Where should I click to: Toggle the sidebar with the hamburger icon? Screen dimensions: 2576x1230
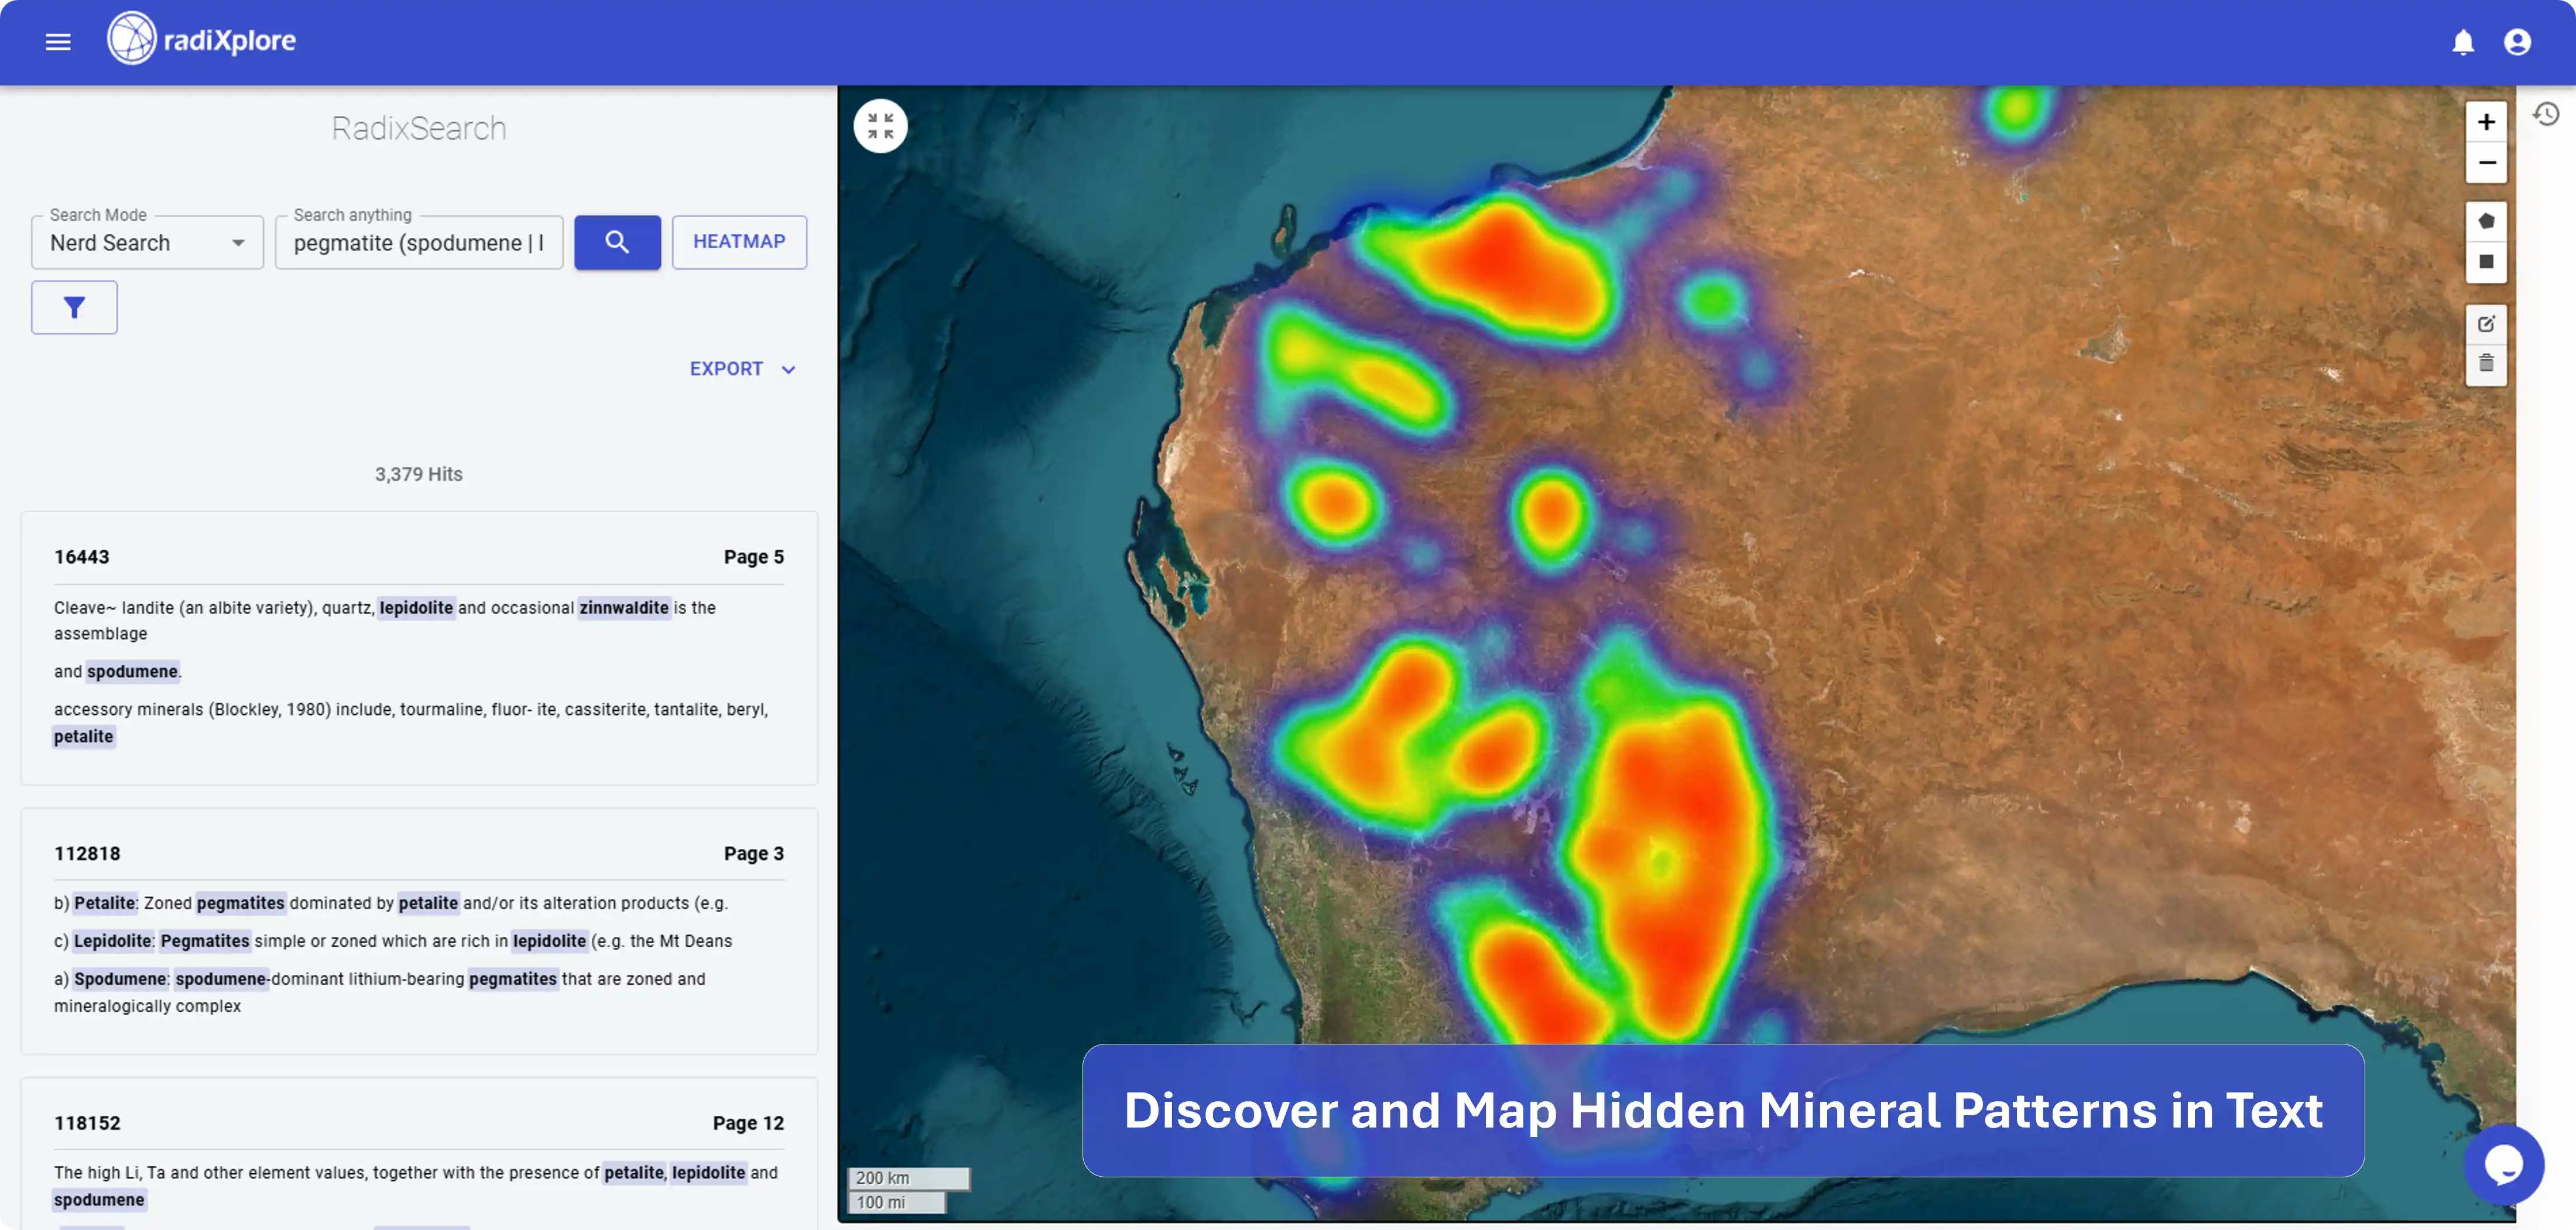point(57,41)
